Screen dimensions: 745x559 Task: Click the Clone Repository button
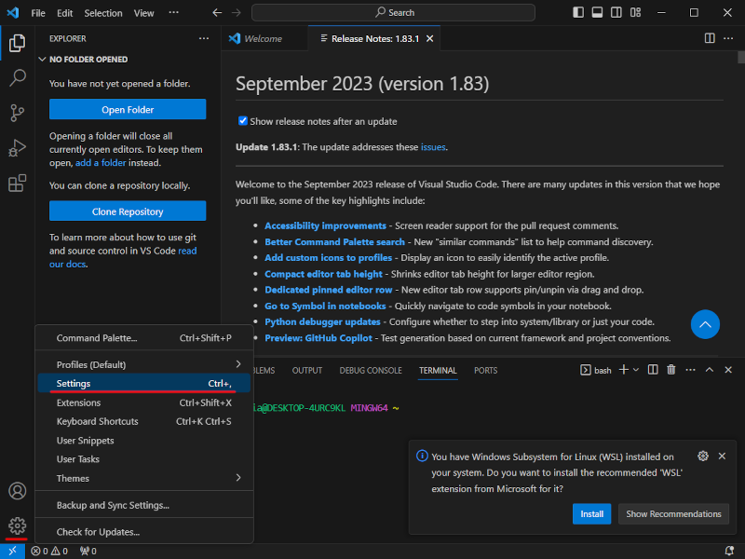[x=128, y=211]
